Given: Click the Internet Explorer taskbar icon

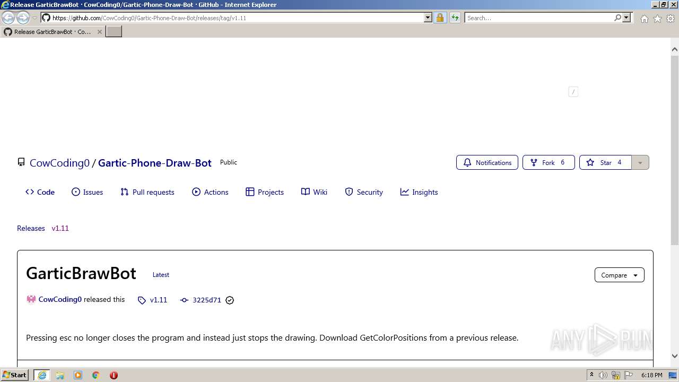Looking at the screenshot, I should click(42, 375).
